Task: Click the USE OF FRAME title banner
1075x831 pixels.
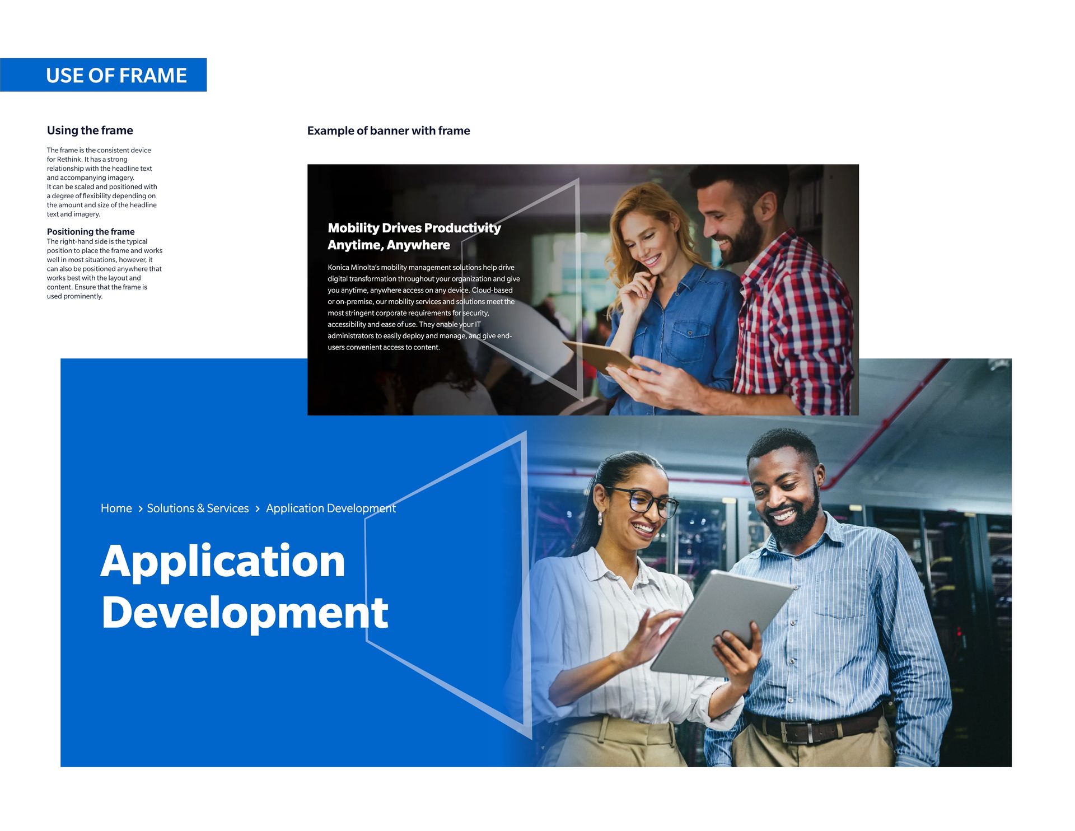Action: click(116, 75)
